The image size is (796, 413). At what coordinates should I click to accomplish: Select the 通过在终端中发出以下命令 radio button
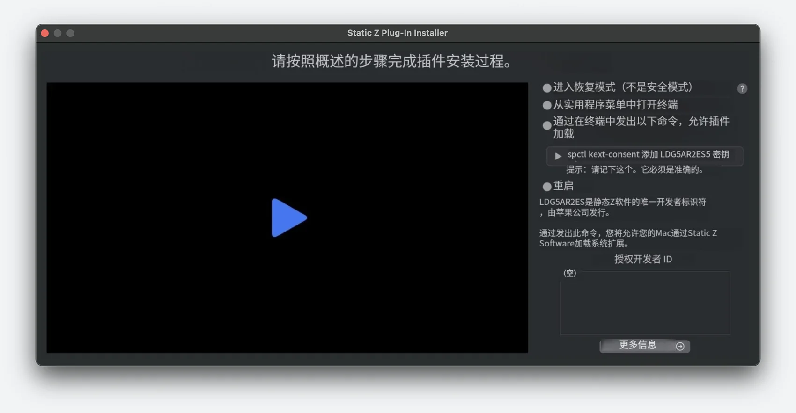point(546,125)
